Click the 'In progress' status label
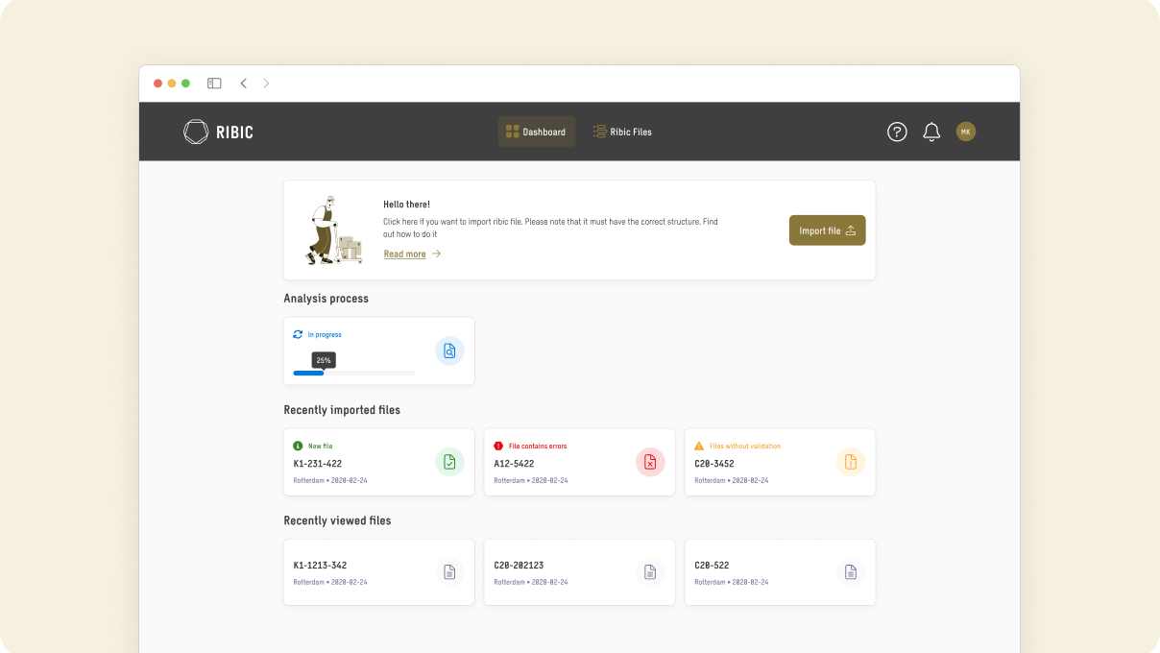The image size is (1160, 653). [325, 334]
